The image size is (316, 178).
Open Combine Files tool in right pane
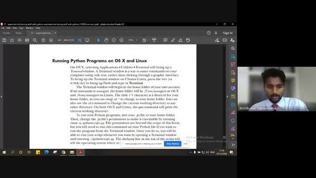pos(233,89)
